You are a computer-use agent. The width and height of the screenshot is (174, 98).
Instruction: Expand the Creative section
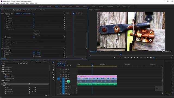click(2, 39)
